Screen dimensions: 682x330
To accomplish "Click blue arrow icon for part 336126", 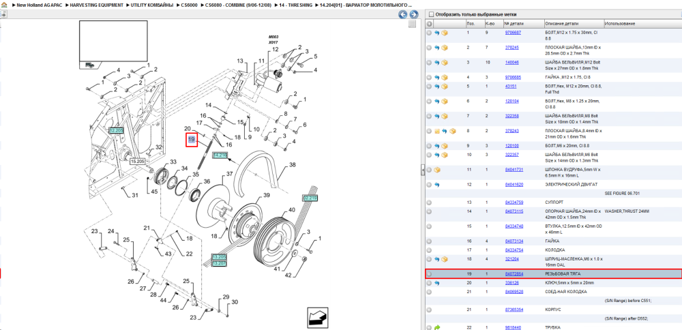I will click(x=437, y=283).
